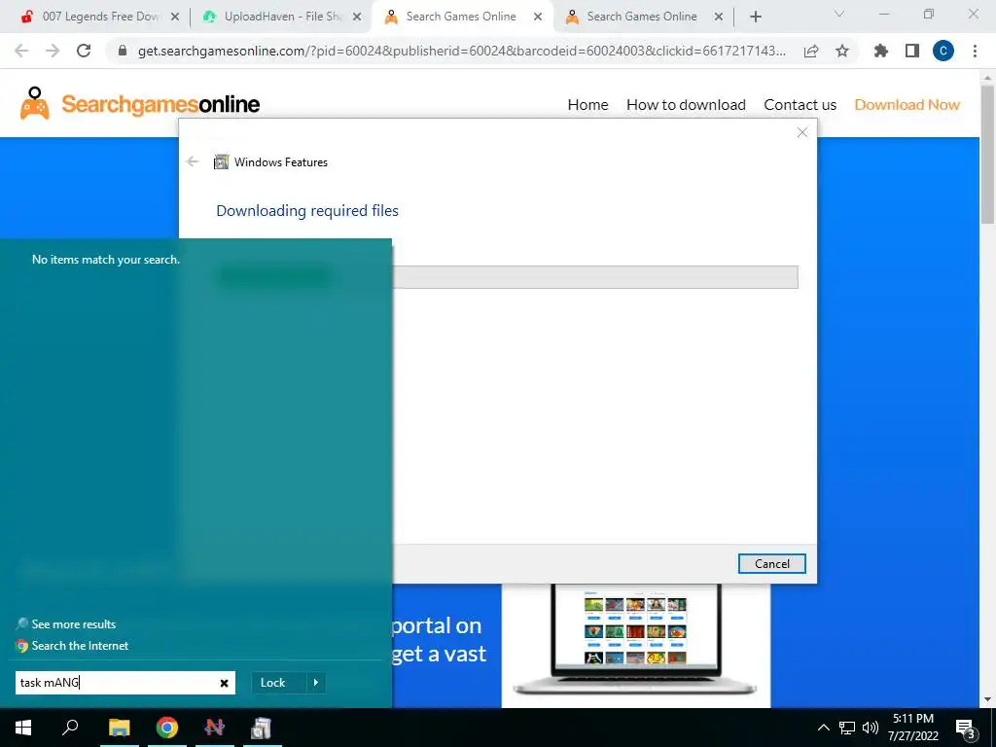
Task: Click the padlock site info icon
Action: (x=123, y=51)
